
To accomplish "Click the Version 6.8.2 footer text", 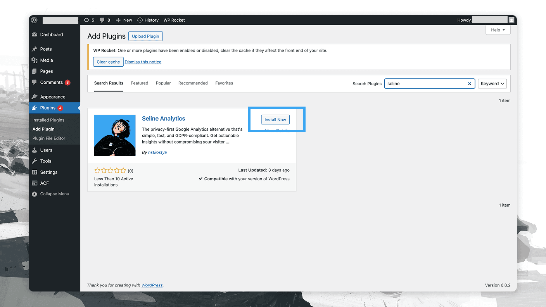I will pyautogui.click(x=498, y=285).
